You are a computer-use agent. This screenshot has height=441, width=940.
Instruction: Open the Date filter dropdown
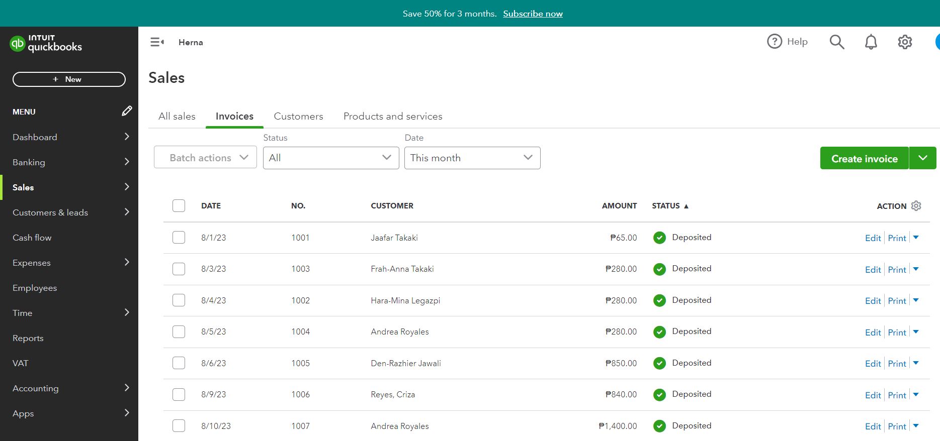click(472, 158)
